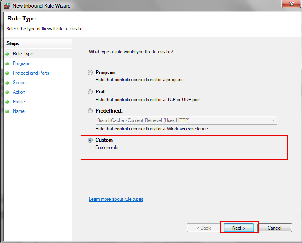Click the green bullet beside Rule Type
Image resolution: width=302 pixels, height=243 pixels.
point(7,54)
